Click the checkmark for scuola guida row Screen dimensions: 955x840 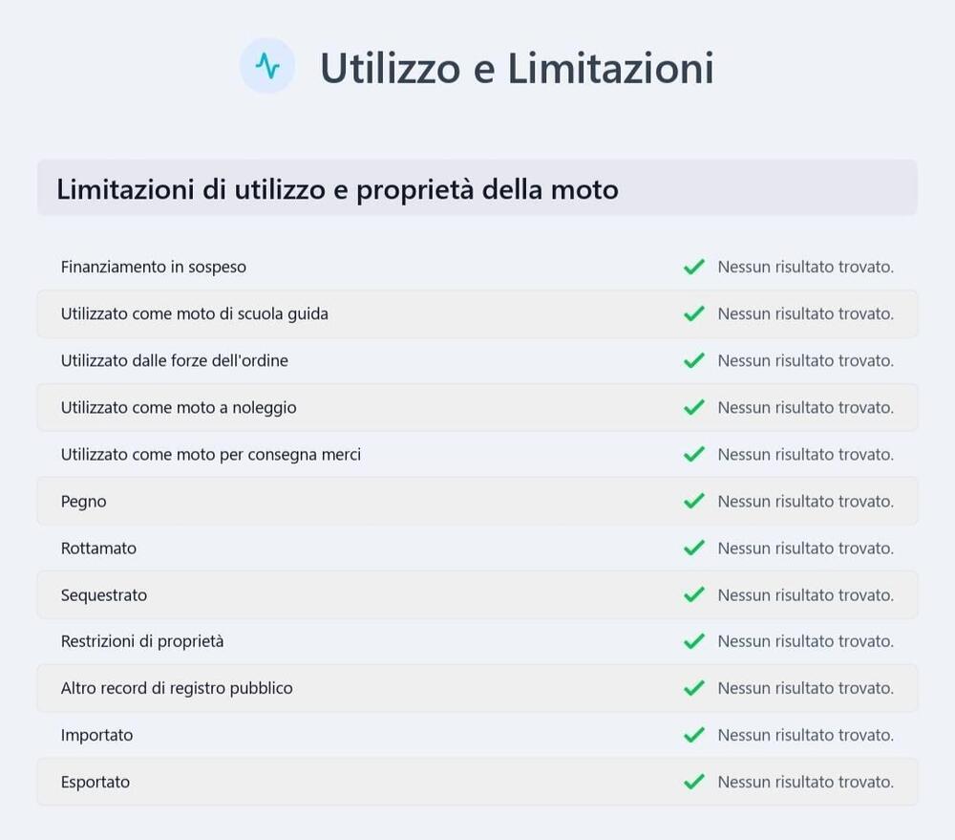[x=694, y=313]
